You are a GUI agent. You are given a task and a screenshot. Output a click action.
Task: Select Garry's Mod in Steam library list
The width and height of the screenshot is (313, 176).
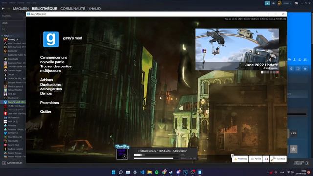pyautogui.click(x=13, y=102)
